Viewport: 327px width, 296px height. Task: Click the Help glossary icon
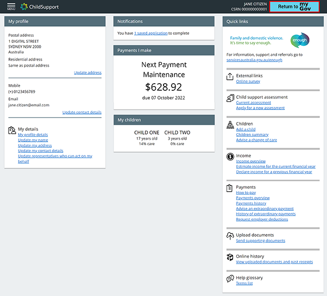click(x=230, y=278)
